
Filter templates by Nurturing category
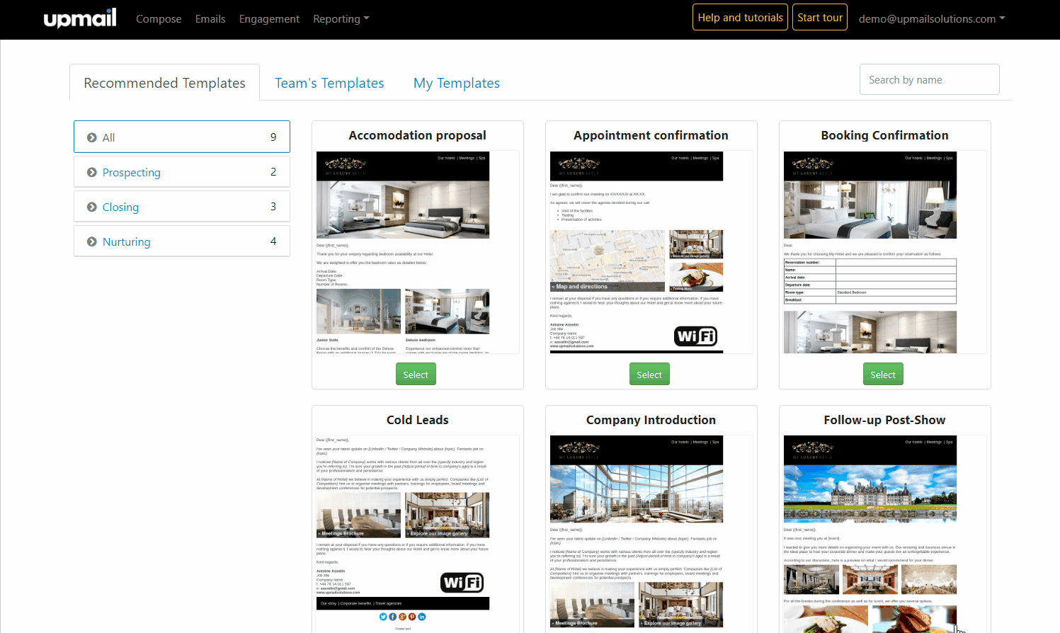[182, 241]
